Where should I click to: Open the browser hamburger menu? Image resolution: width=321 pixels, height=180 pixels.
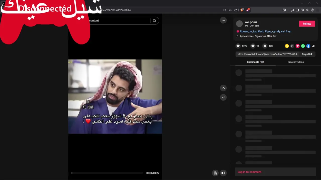(x=317, y=10)
